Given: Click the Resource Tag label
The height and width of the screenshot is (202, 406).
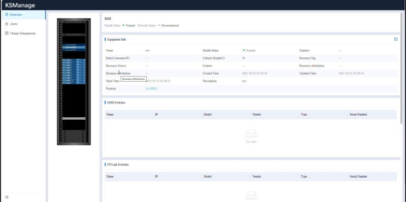Looking at the screenshot, I should click(x=308, y=58).
